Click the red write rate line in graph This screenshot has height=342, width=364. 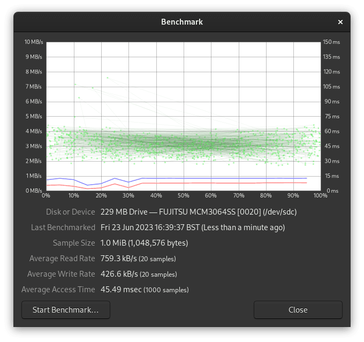coord(225,183)
